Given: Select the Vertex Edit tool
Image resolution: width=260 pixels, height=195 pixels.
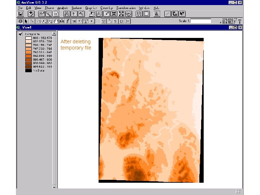Looking at the screenshot, I should tap(32, 21).
